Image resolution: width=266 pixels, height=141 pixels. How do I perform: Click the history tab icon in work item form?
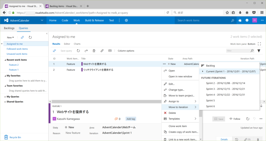236,139
